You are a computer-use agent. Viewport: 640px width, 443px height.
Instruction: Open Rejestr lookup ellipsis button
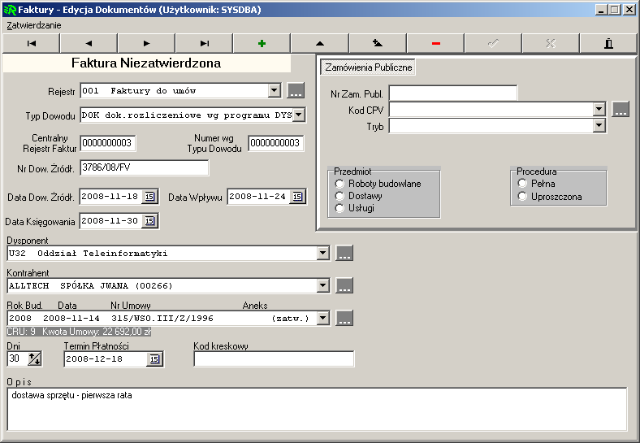click(x=296, y=90)
